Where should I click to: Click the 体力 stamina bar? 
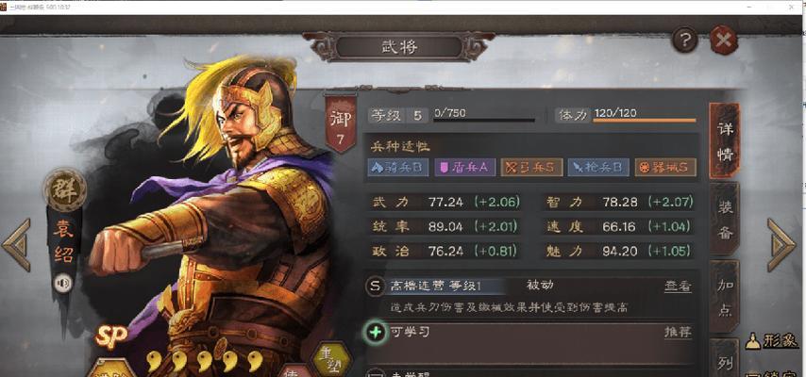[645, 121]
